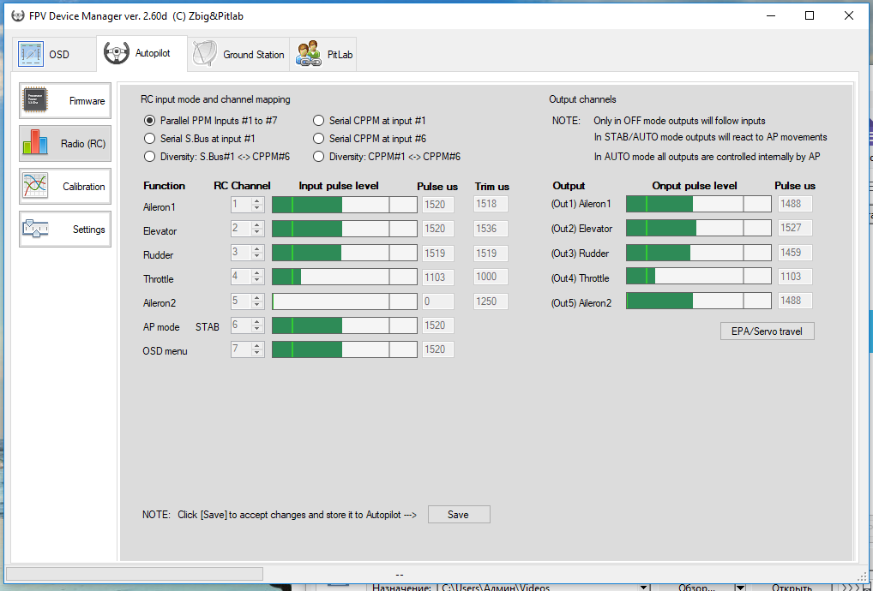Click the Autopilot steering wheel icon
Viewport: 873px width, 591px height.
pyautogui.click(x=117, y=53)
